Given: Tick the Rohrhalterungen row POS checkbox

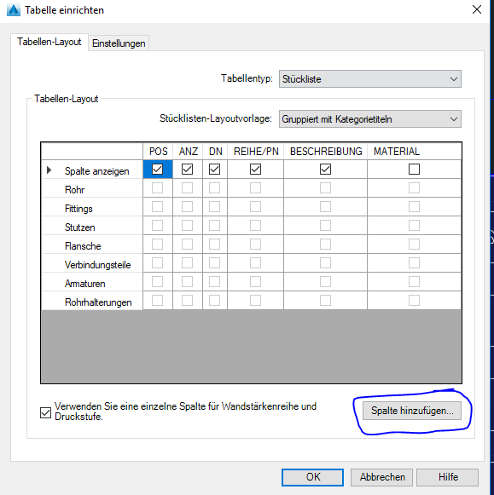Looking at the screenshot, I should (157, 300).
